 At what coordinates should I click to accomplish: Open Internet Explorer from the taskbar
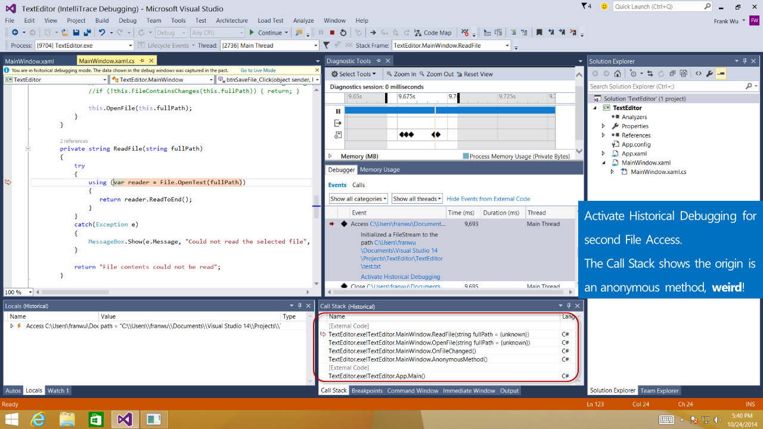(x=39, y=419)
